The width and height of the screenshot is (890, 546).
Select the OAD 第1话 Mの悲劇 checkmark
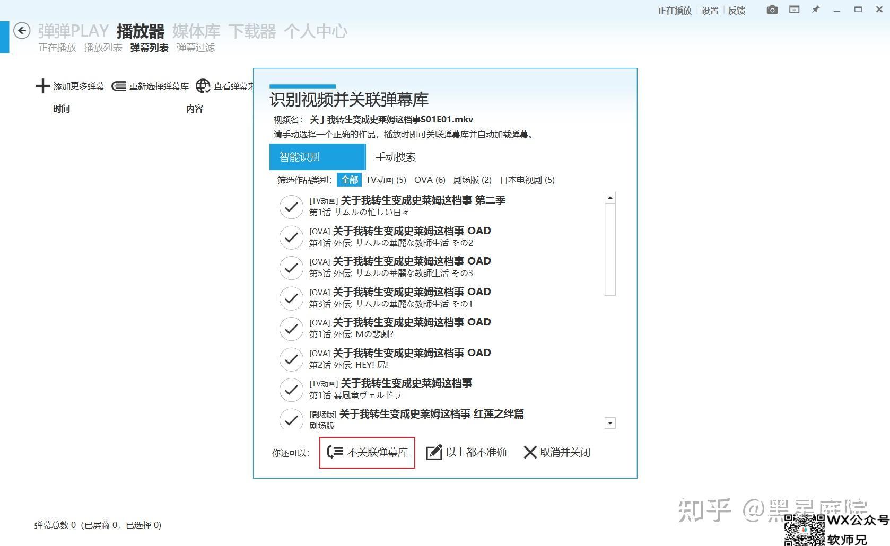(x=291, y=329)
